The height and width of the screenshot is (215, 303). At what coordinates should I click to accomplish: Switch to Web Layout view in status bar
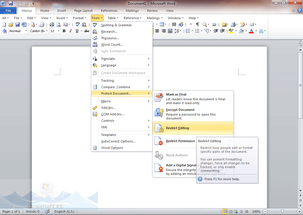(236, 211)
